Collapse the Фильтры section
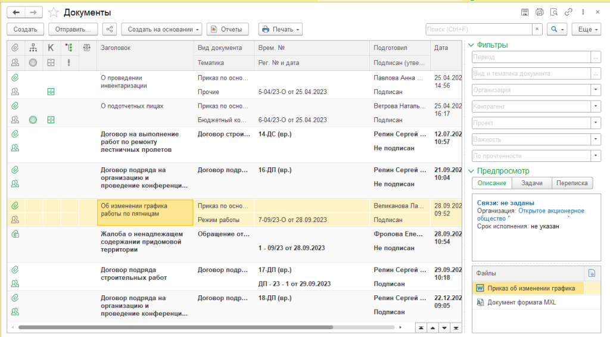This screenshot has width=610, height=337. (472, 45)
